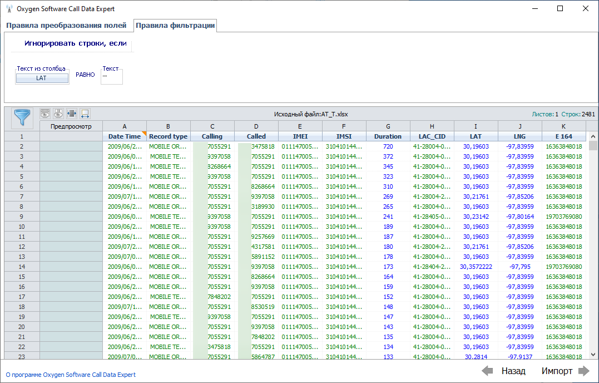Click the blue funnel filter icon

pyautogui.click(x=22, y=117)
